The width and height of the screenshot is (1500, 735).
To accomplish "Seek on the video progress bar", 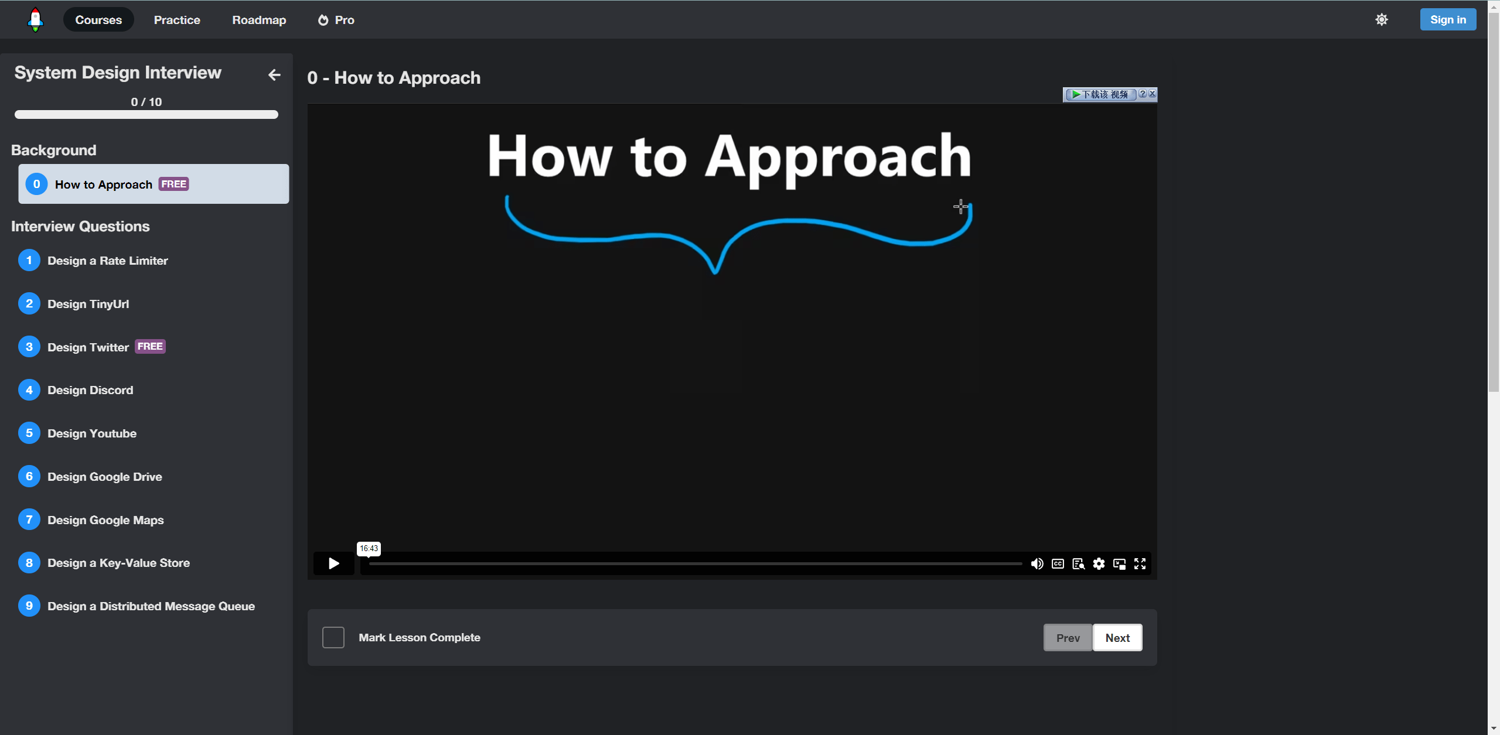I will 695,563.
